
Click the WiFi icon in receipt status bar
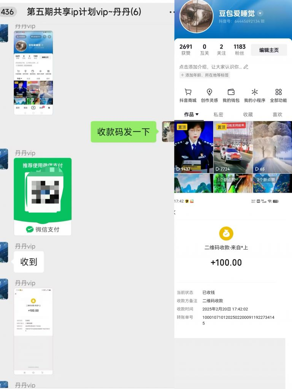tap(270, 201)
